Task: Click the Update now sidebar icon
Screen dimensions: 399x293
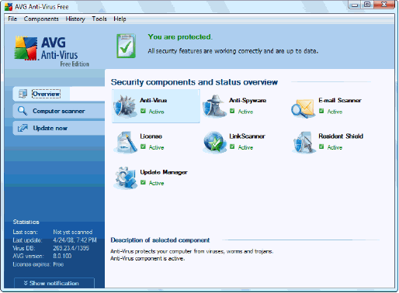Action: coord(23,128)
